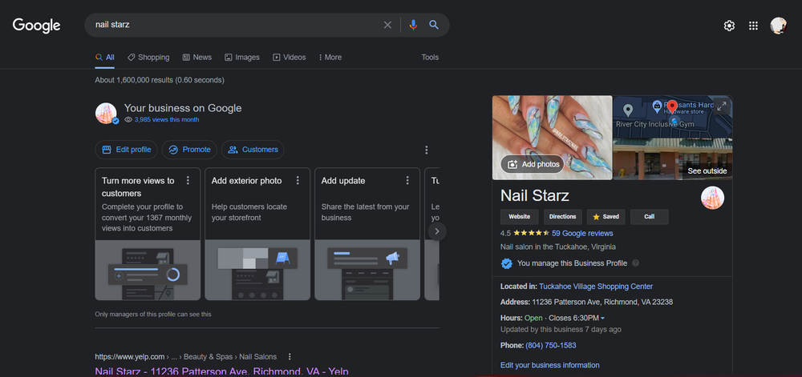Open Google settings gear icon

pyautogui.click(x=729, y=26)
